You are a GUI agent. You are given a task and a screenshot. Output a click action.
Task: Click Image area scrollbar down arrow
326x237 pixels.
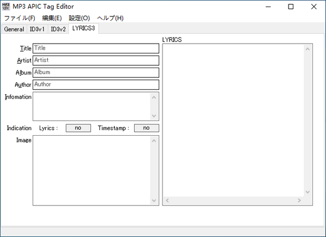(154, 200)
